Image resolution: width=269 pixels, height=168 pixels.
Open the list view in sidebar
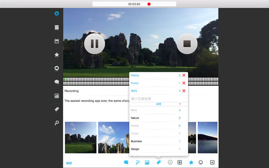[56, 27]
